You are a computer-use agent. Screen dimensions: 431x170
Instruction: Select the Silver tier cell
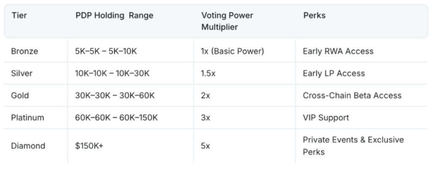[21, 73]
